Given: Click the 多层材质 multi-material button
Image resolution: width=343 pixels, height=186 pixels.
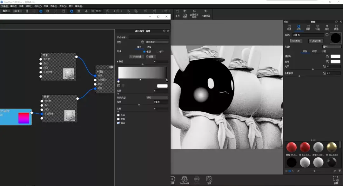Looking at the screenshot, I should click(x=316, y=41).
